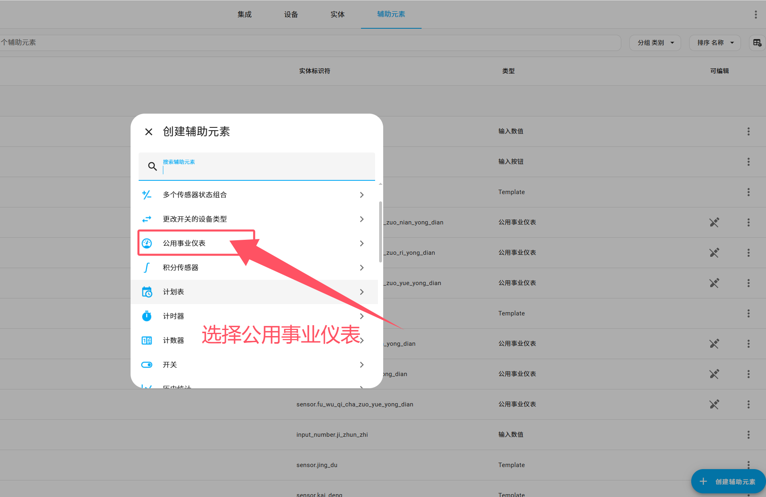Click the toggle switch icon for 开关

click(x=147, y=364)
